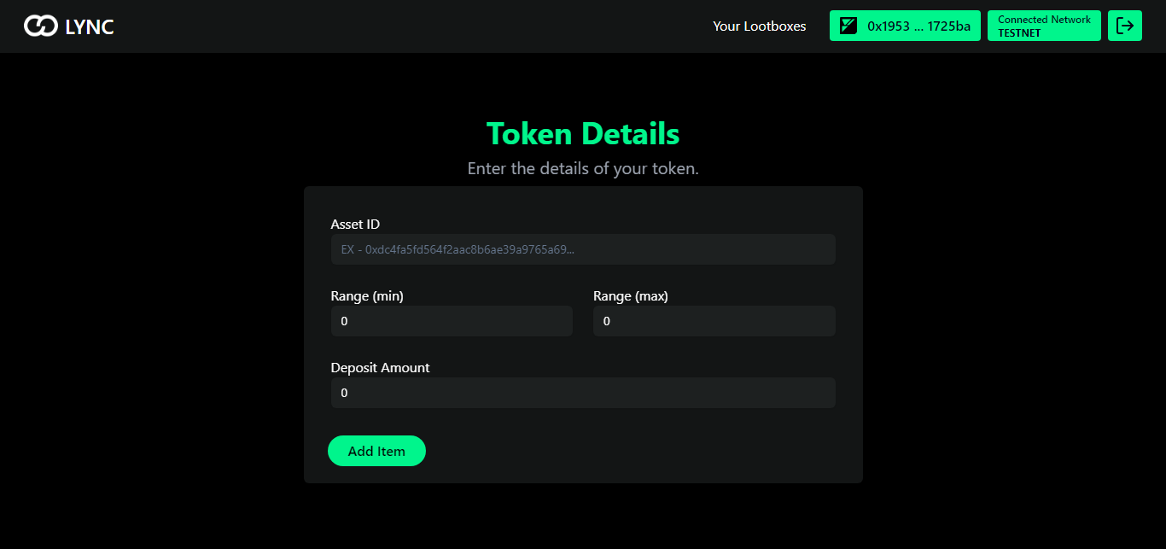This screenshot has height=549, width=1166.
Task: Click the wallet avatar icon beside the address
Action: [x=848, y=26]
